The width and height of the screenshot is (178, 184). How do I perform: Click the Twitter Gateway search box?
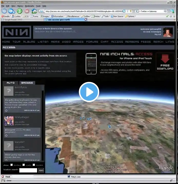(x=152, y=11)
